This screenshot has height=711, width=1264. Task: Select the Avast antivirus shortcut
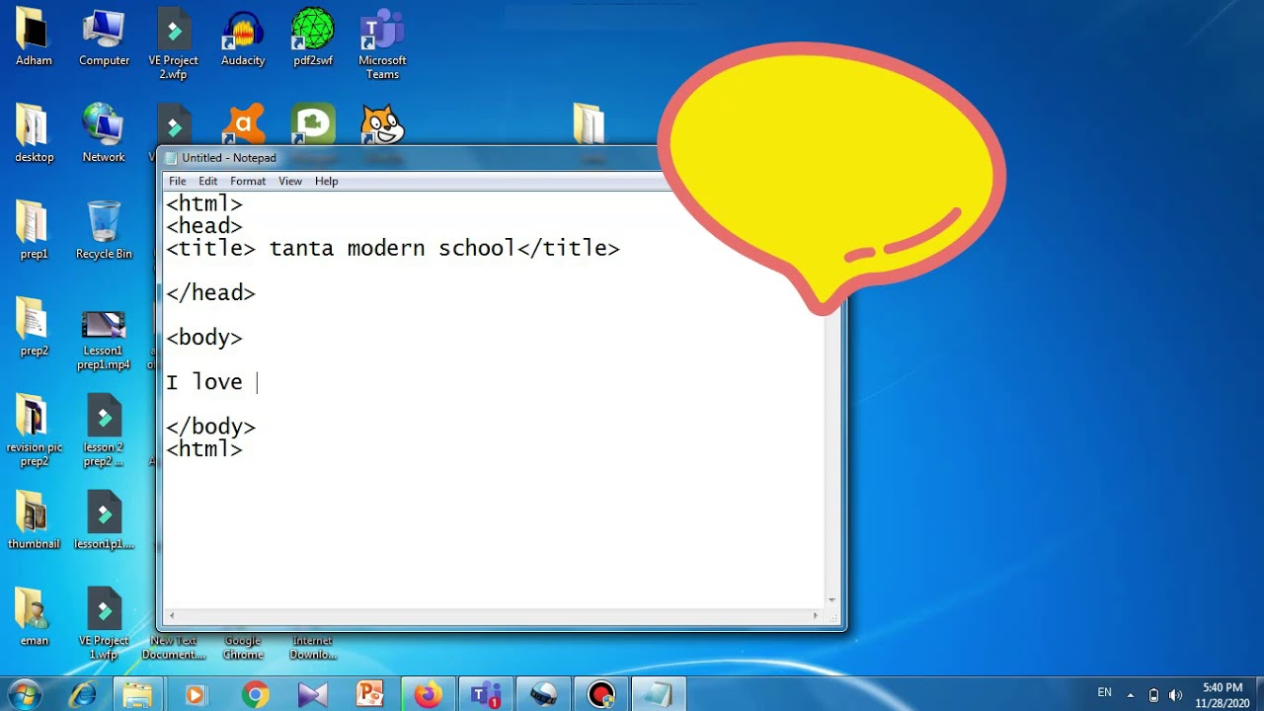tap(243, 124)
